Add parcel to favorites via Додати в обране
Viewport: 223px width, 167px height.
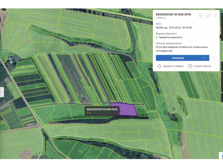170,66
